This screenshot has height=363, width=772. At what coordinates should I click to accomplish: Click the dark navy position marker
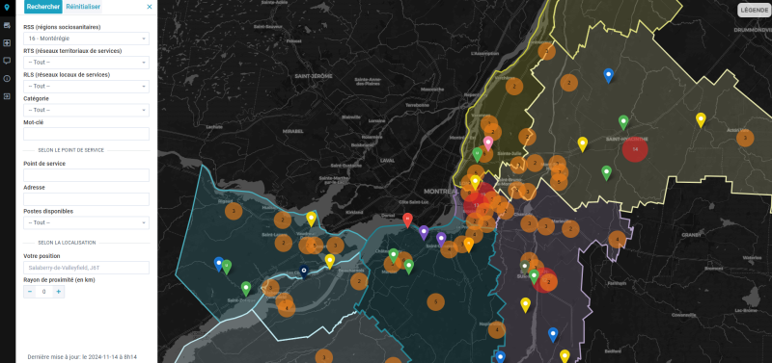tap(304, 272)
